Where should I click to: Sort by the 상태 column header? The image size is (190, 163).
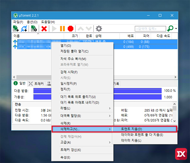point(107,36)
